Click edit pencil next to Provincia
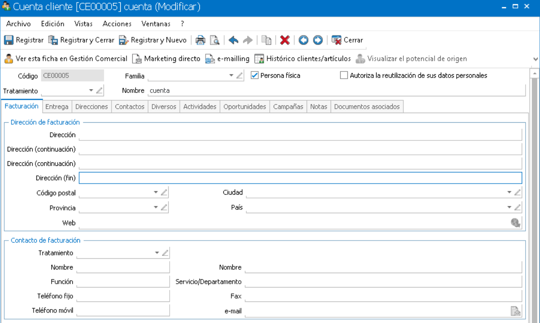Viewport: 540px width, 323px height. 164,207
